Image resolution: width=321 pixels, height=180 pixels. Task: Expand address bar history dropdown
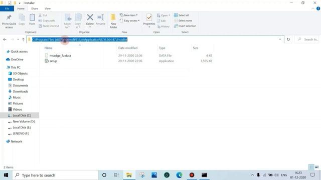click(x=280, y=39)
